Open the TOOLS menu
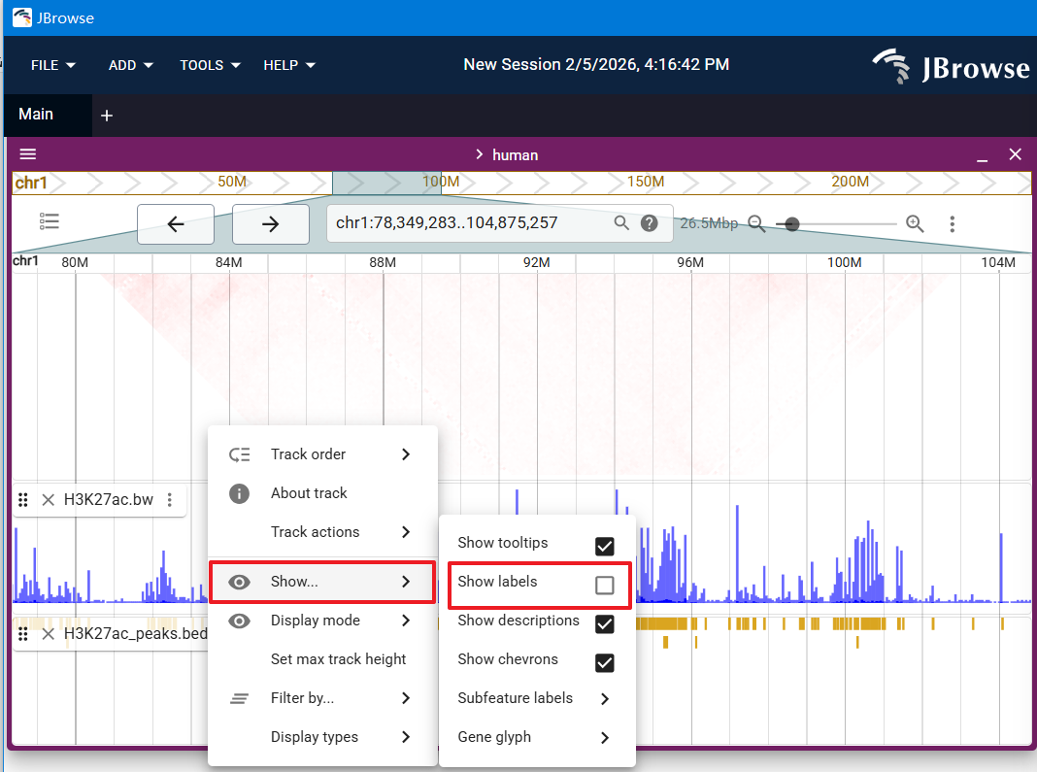This screenshot has height=772, width=1037. [210, 65]
